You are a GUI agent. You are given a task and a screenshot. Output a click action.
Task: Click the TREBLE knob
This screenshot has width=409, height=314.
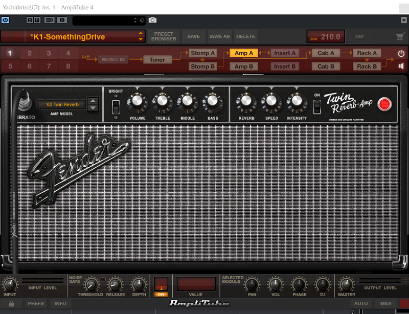(x=162, y=101)
